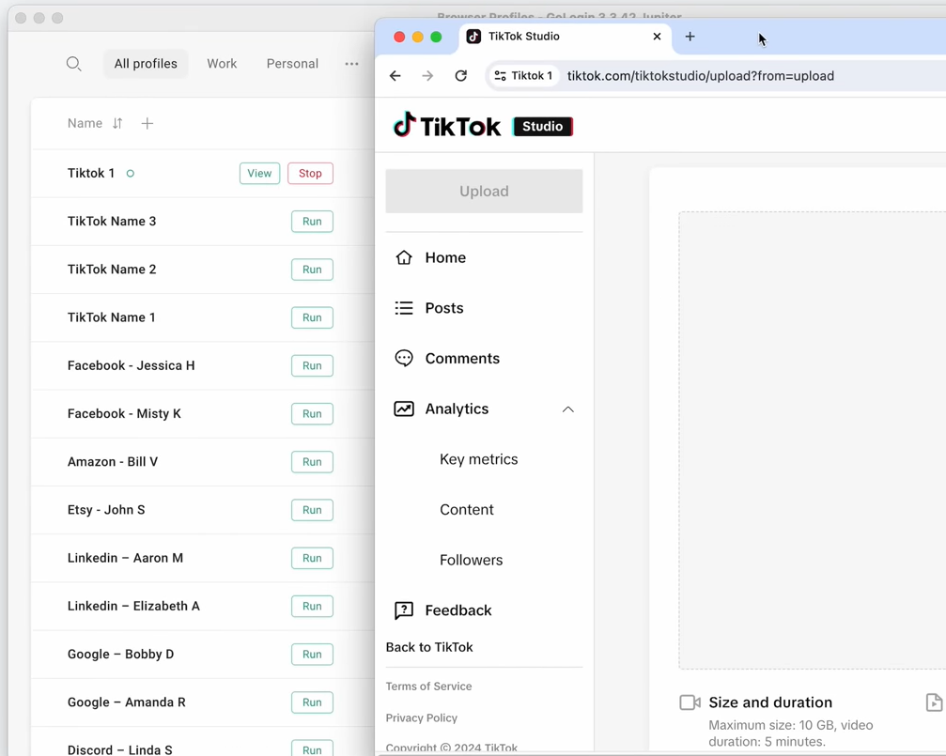946x756 pixels.
Task: Open Key metrics under Analytics
Action: pos(479,460)
